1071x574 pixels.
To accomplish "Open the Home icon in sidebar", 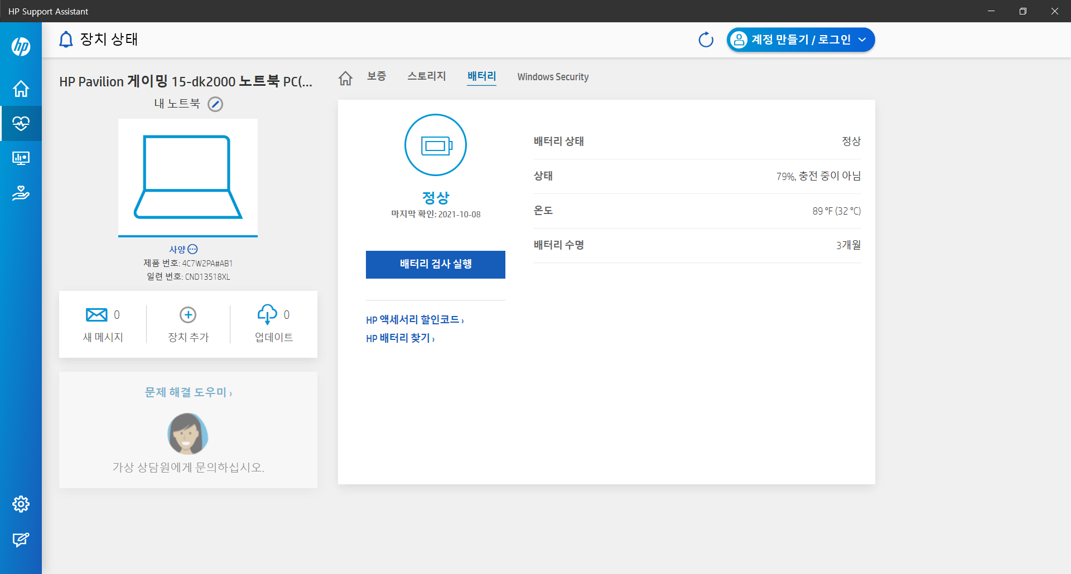I will [x=21, y=89].
